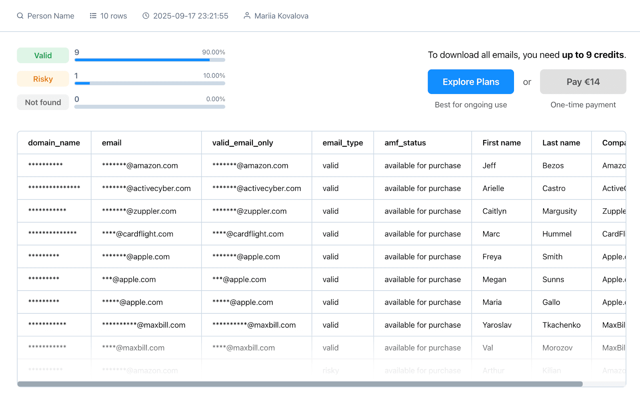Click the domain_name column header
The width and height of the screenshot is (640, 397).
click(54, 143)
